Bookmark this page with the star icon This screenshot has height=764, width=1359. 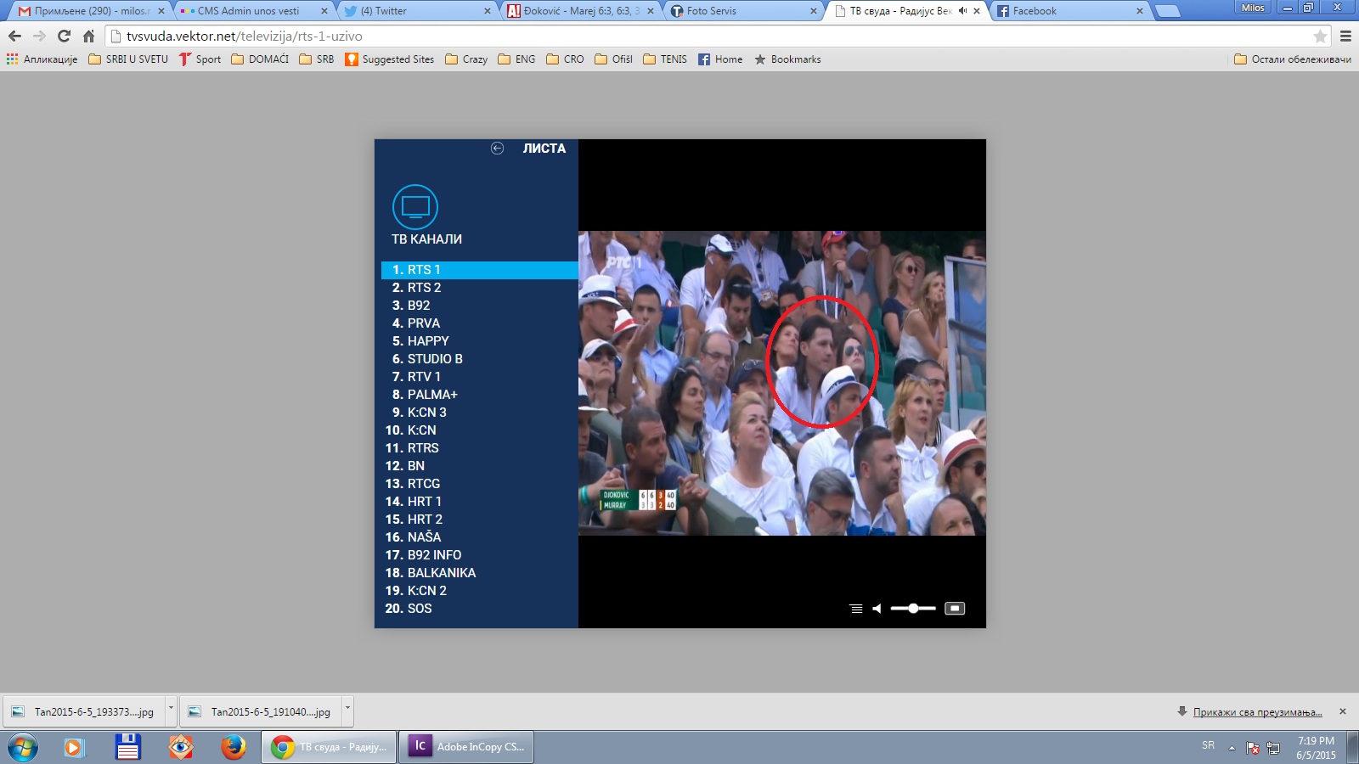pos(1320,37)
